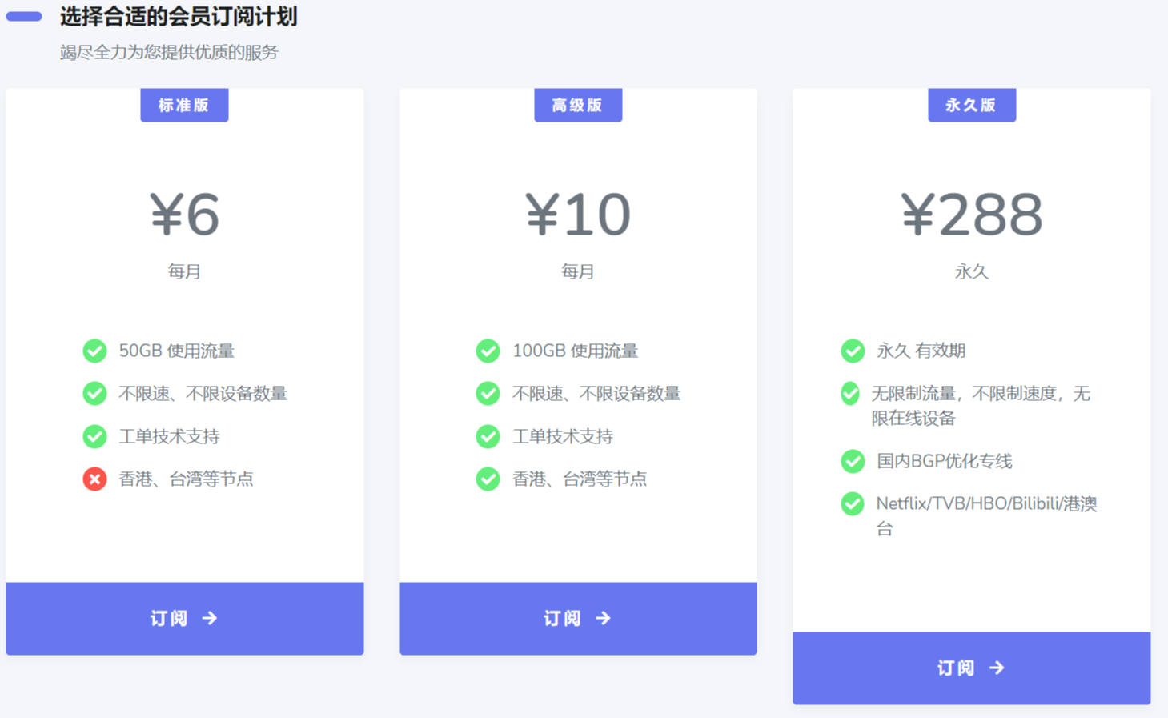
Task: Click the check icon beside Netflix/TVB/HBO feature
Action: pos(853,503)
